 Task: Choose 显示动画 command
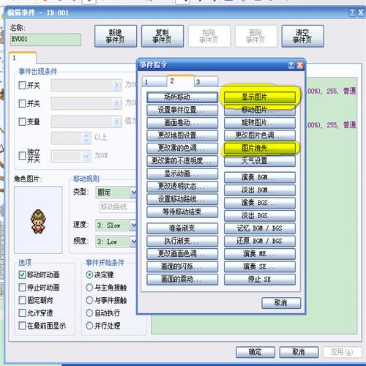(x=182, y=173)
